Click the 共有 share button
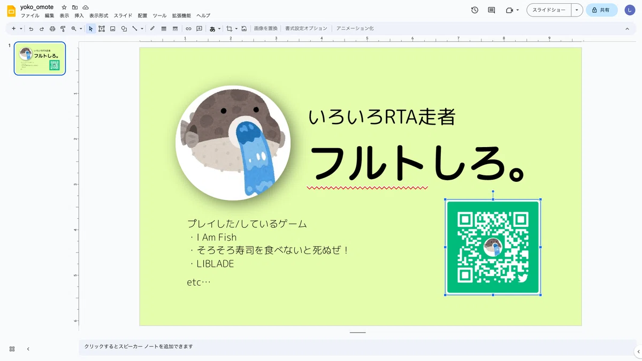The height and width of the screenshot is (361, 642). (601, 10)
